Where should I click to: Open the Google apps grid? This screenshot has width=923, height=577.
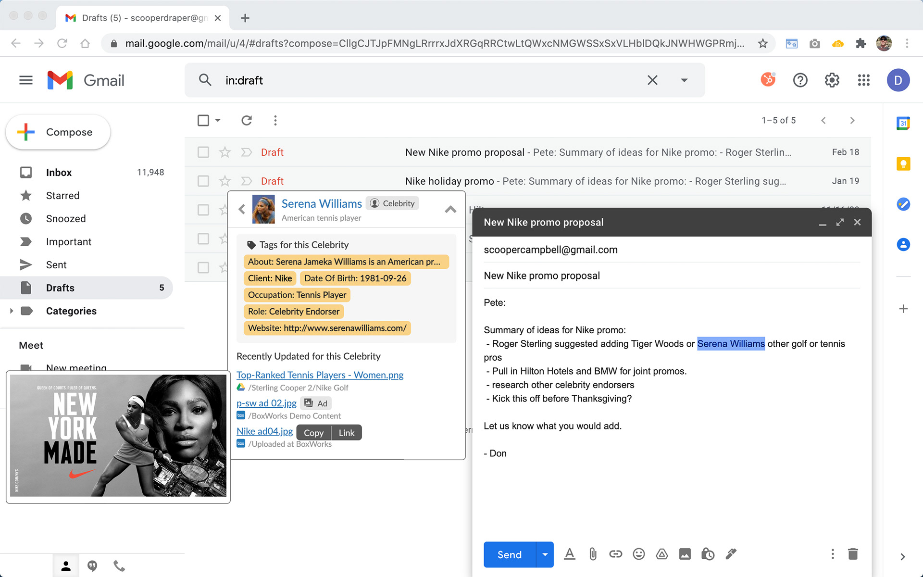[x=864, y=80]
